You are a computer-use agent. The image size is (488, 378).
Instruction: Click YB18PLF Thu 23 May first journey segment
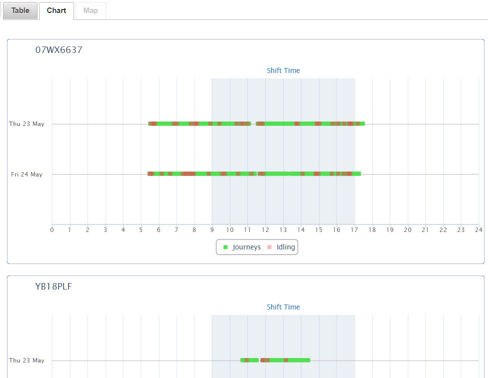point(250,360)
